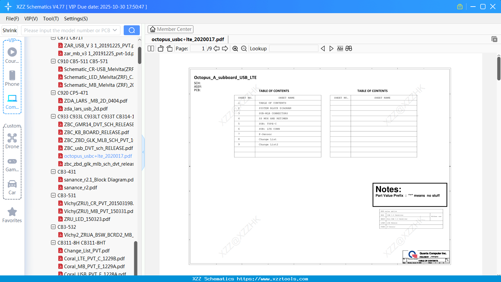Open the xzztools.com link in status bar
501x282 pixels.
tap(272, 279)
